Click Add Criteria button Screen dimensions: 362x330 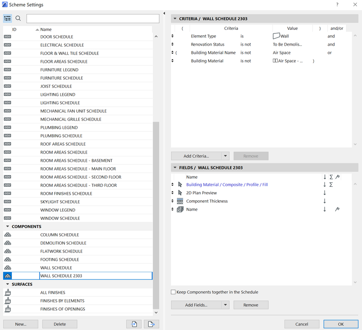tap(196, 156)
